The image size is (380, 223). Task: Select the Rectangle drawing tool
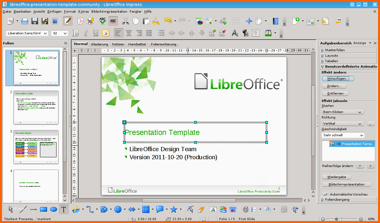tap(44, 209)
